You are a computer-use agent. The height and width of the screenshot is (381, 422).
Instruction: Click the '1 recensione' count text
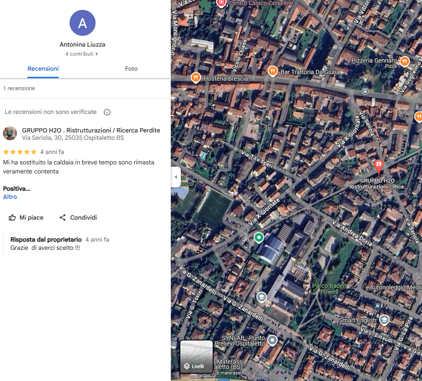19,88
